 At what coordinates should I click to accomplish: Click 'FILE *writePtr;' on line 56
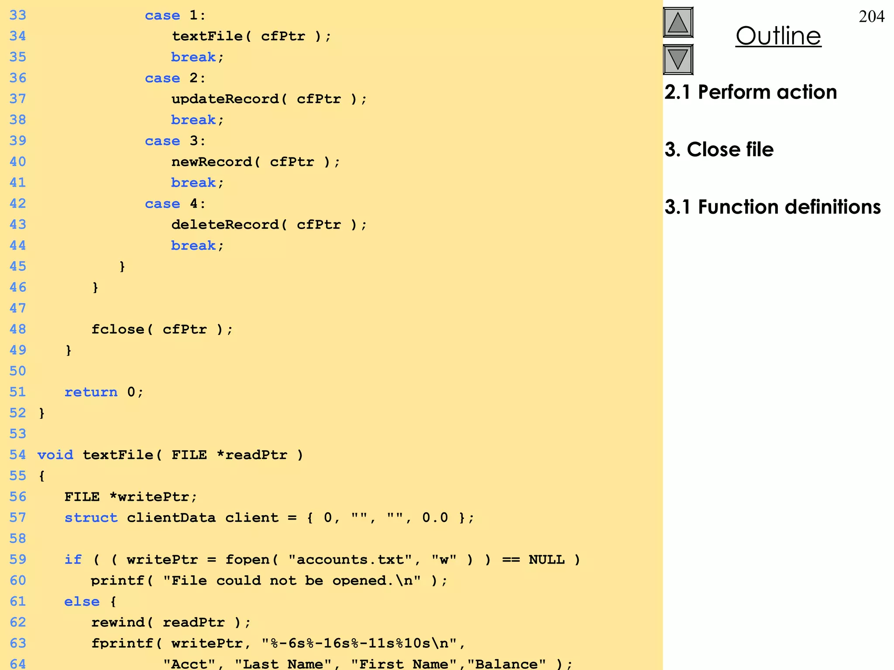[x=131, y=497]
